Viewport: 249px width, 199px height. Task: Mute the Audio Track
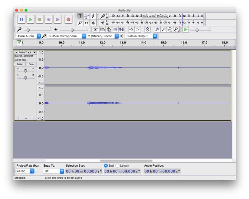point(20,64)
